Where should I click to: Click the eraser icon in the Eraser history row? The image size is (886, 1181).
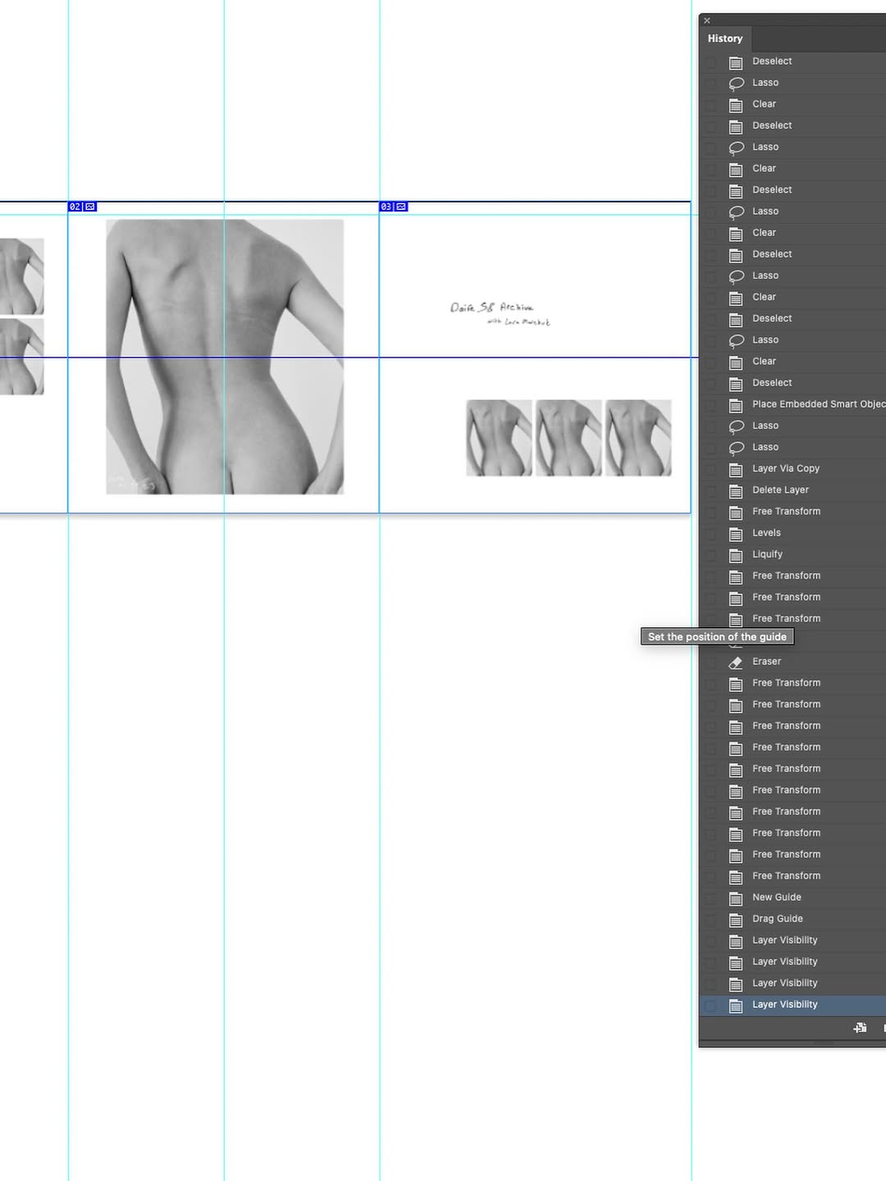pyautogui.click(x=736, y=662)
